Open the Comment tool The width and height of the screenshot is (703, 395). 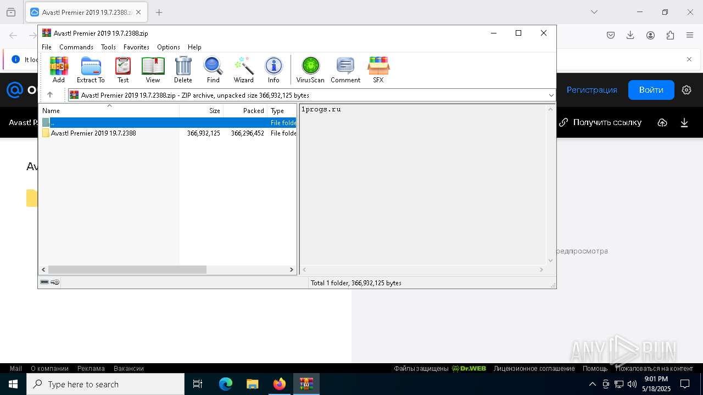coord(345,70)
